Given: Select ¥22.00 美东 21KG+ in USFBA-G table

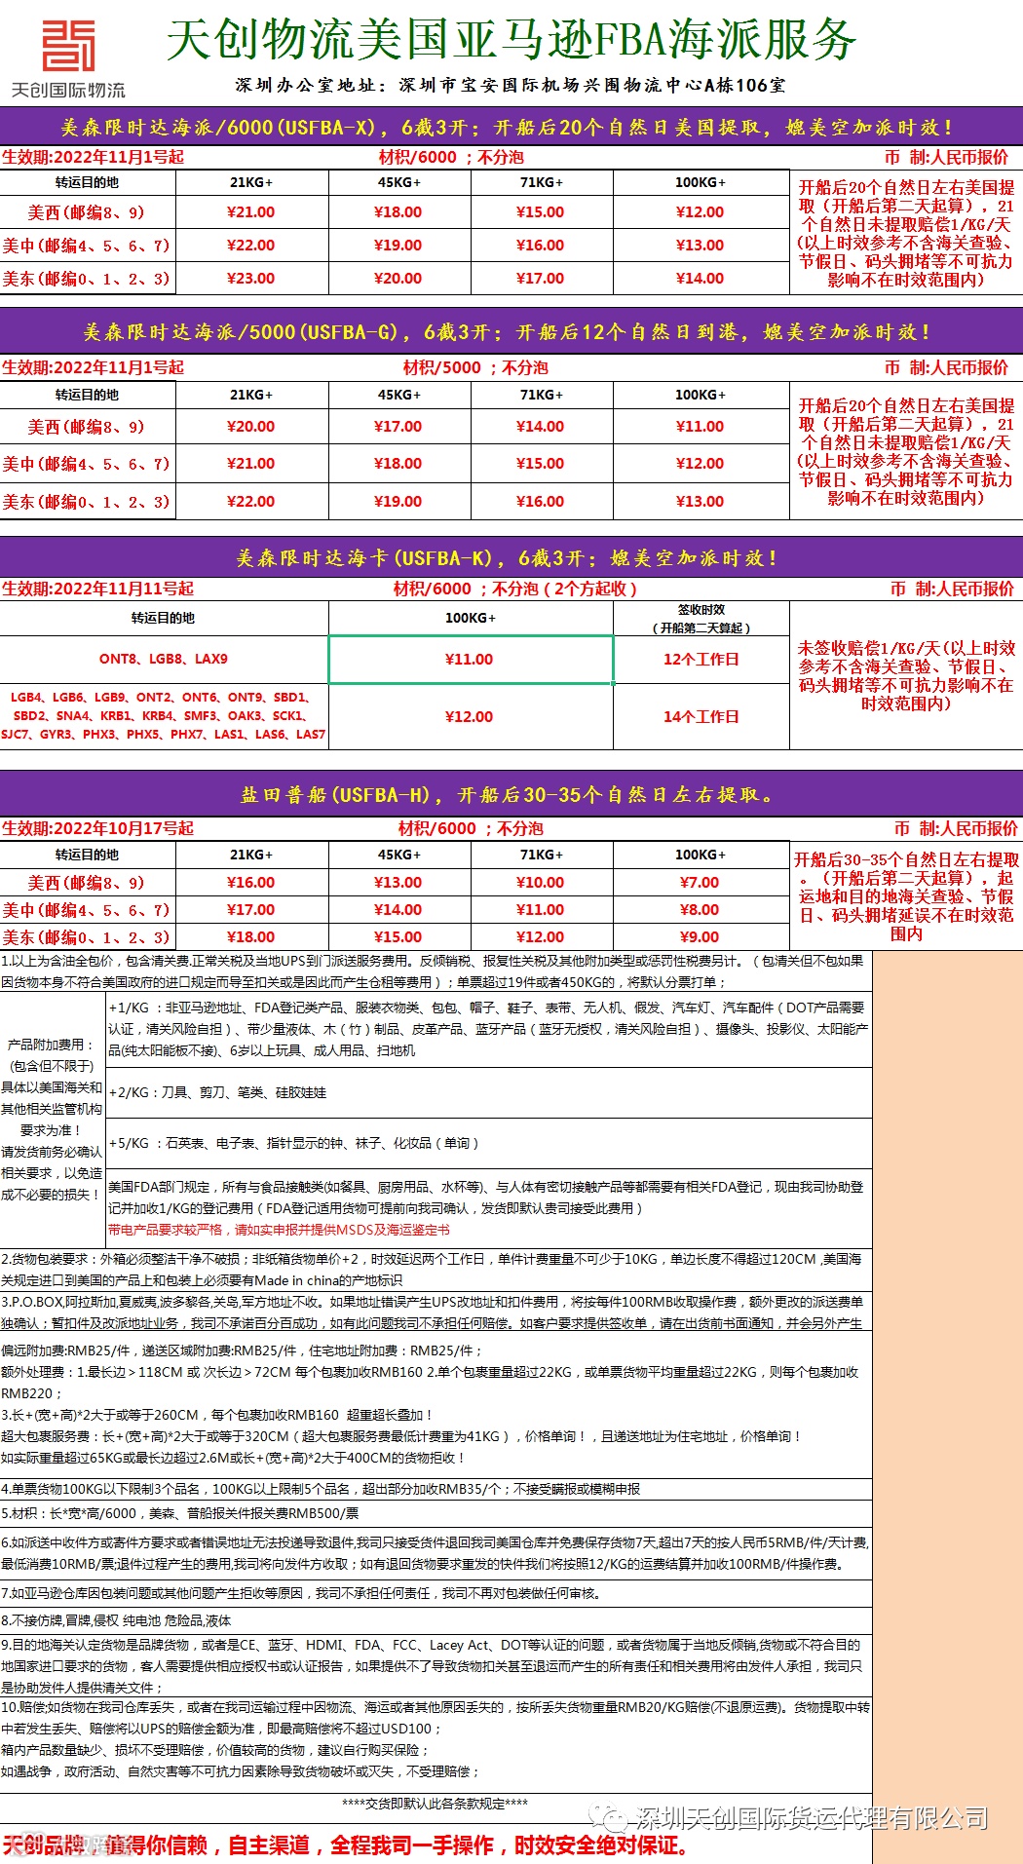Looking at the screenshot, I should pyautogui.click(x=251, y=501).
